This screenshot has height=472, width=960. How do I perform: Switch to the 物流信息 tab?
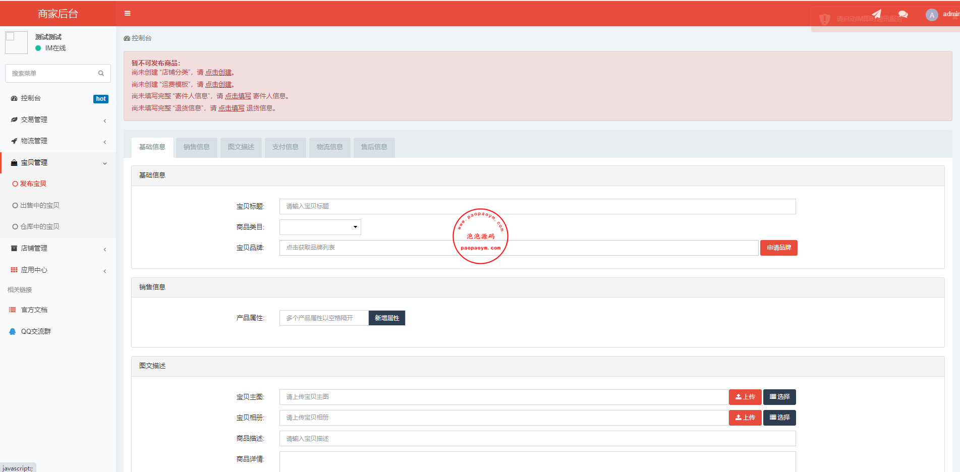point(329,147)
